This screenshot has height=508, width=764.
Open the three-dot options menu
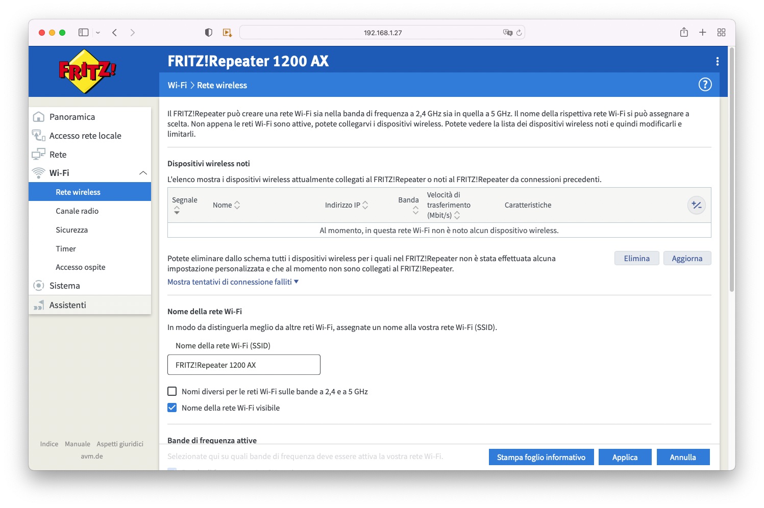717,61
